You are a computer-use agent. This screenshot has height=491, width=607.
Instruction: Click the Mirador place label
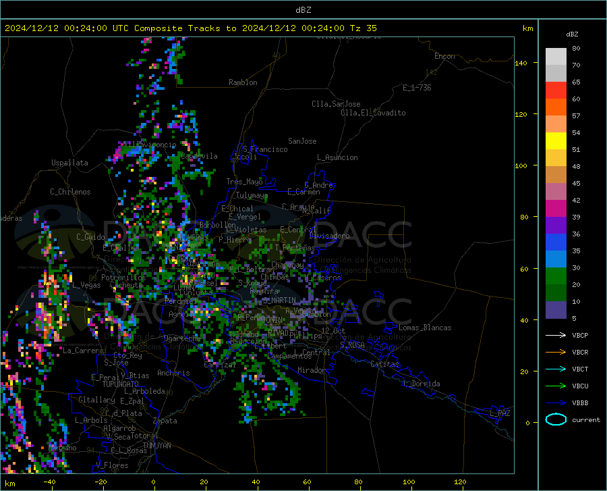(312, 370)
